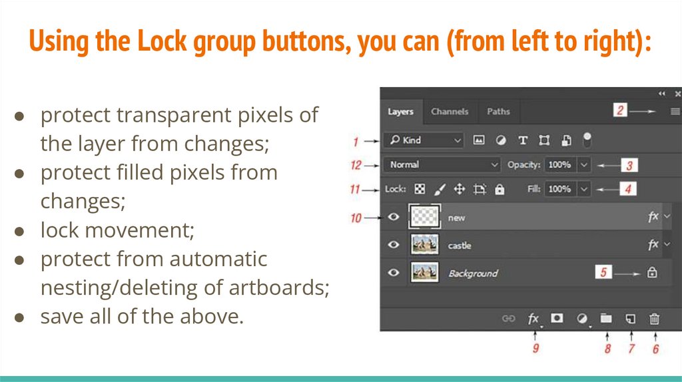The height and width of the screenshot is (382, 682).
Task: Filter layers by type layer icon
Action: coord(523,140)
